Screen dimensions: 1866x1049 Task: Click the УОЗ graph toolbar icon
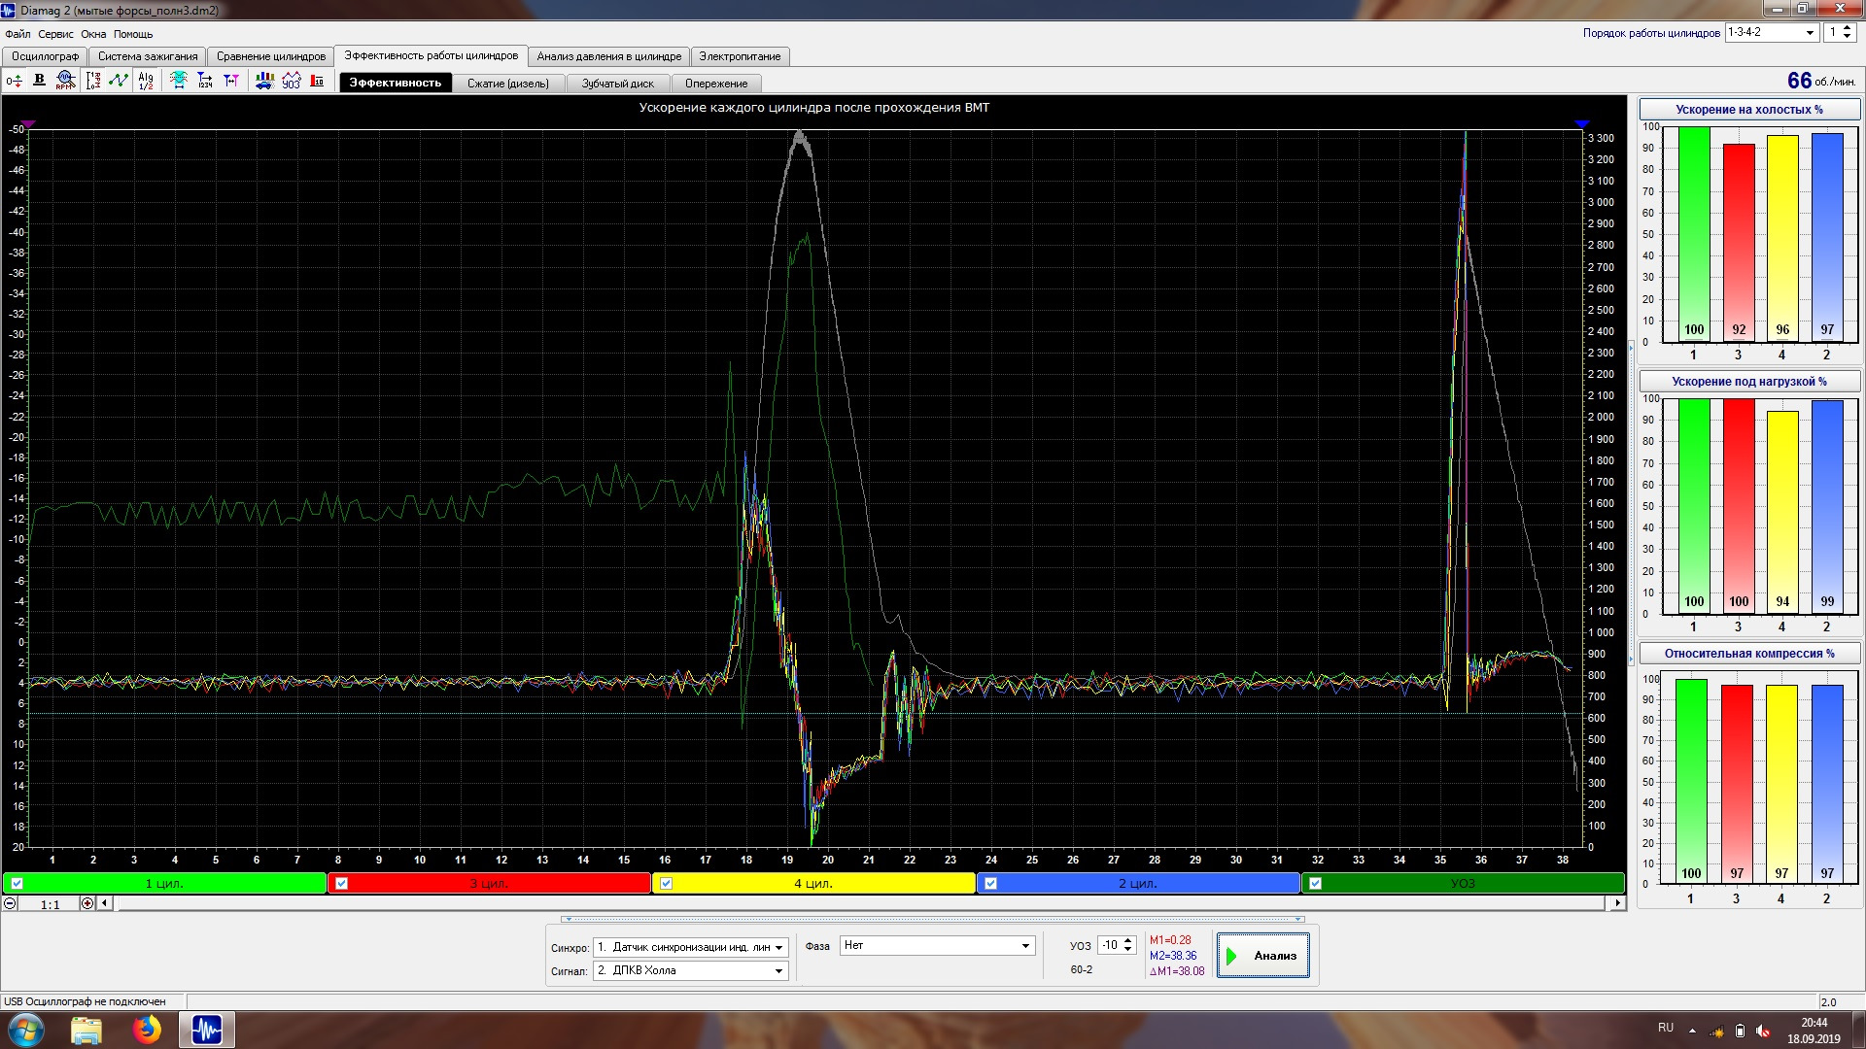291,81
